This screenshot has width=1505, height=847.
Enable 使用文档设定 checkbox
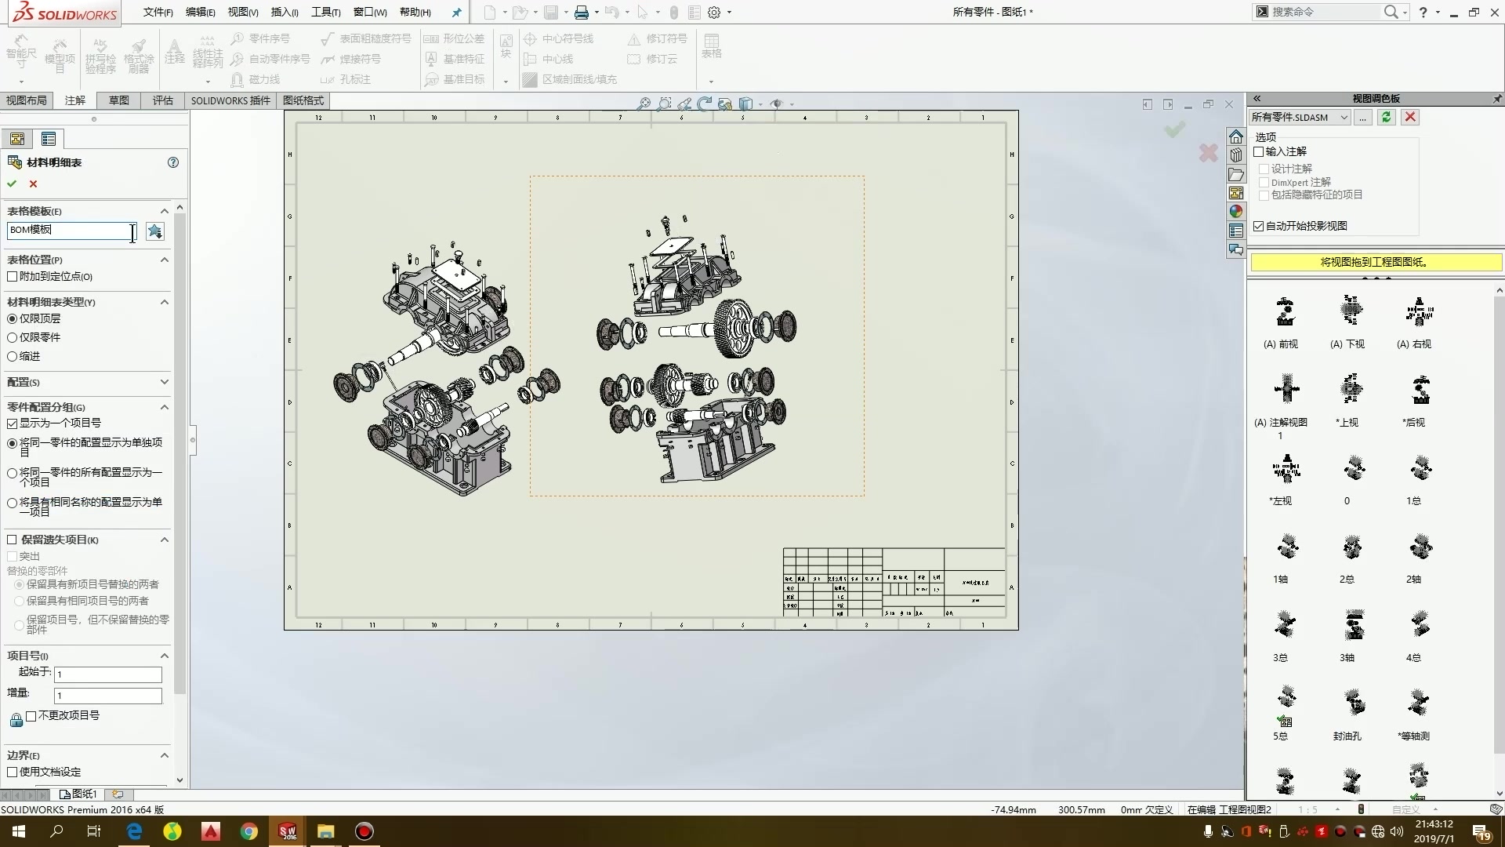point(12,772)
